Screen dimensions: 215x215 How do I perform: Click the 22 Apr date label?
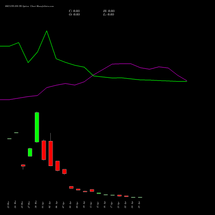(x=125, y=205)
